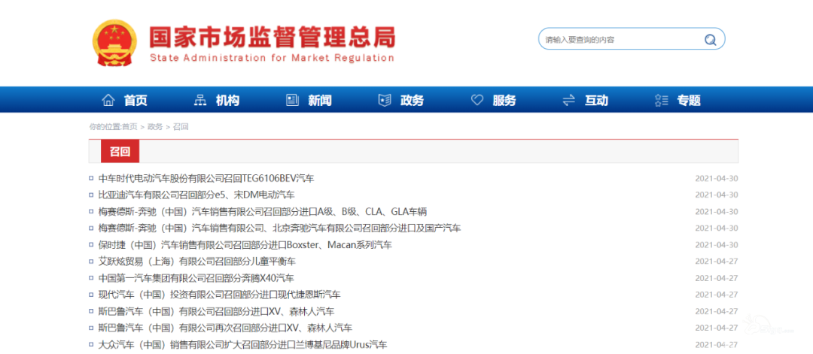The width and height of the screenshot is (813, 354).
Task: Click the 机构 organization chart icon
Action: tap(199, 100)
